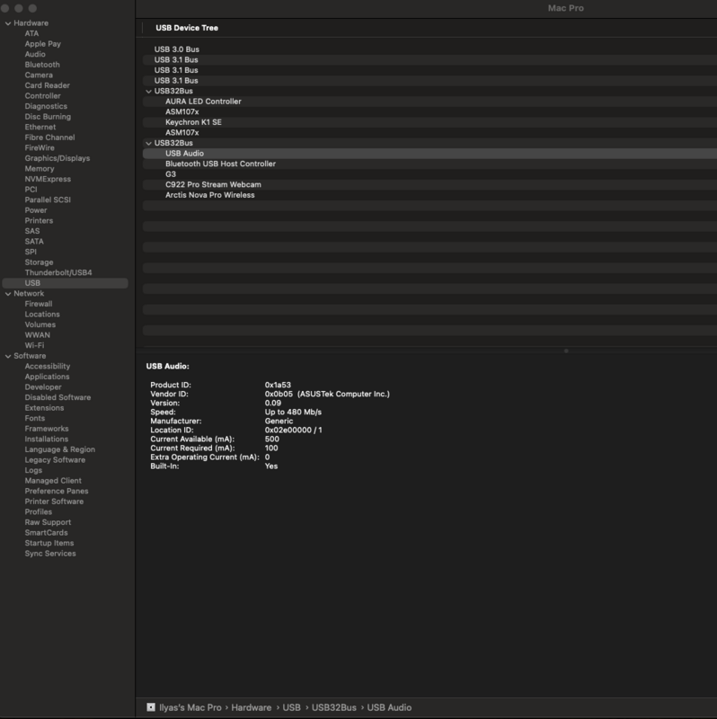Select Keychron K1 SE in device tree
717x719 pixels.
(x=193, y=122)
